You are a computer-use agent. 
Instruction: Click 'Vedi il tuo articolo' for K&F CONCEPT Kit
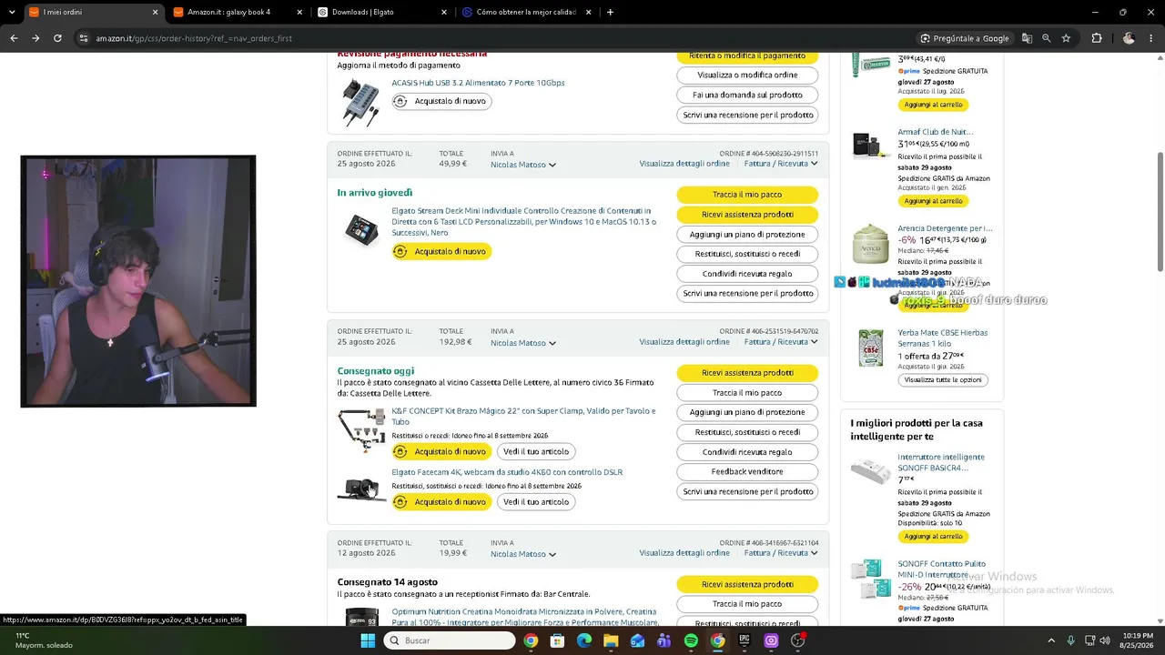[535, 451]
